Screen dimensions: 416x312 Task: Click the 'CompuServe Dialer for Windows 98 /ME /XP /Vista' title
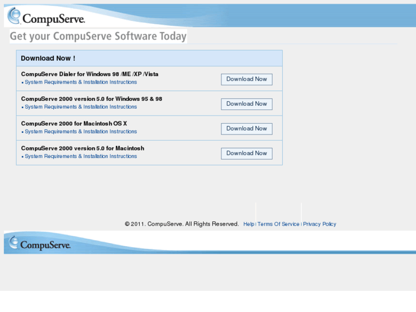[x=90, y=74]
